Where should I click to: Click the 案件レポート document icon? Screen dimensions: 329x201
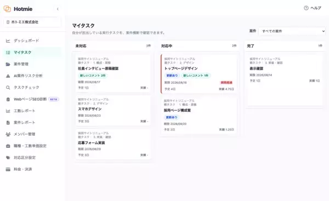(x=8, y=123)
